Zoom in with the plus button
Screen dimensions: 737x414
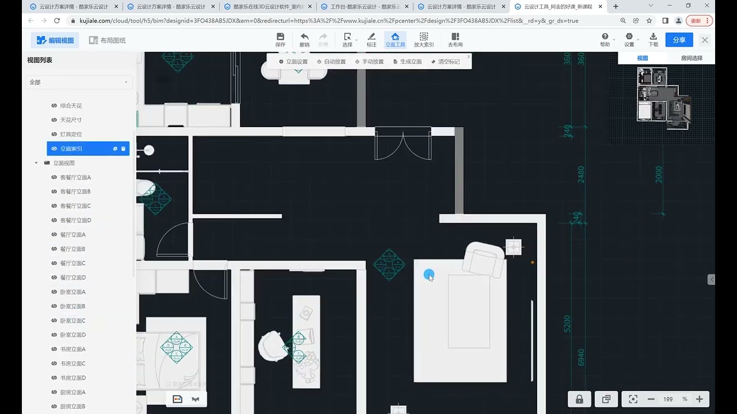(x=700, y=399)
